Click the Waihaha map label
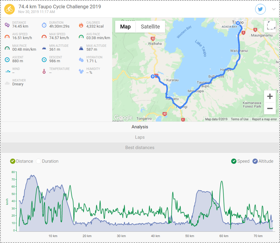Image resolution: width=280 pixels, height=243 pixels. click(155, 44)
